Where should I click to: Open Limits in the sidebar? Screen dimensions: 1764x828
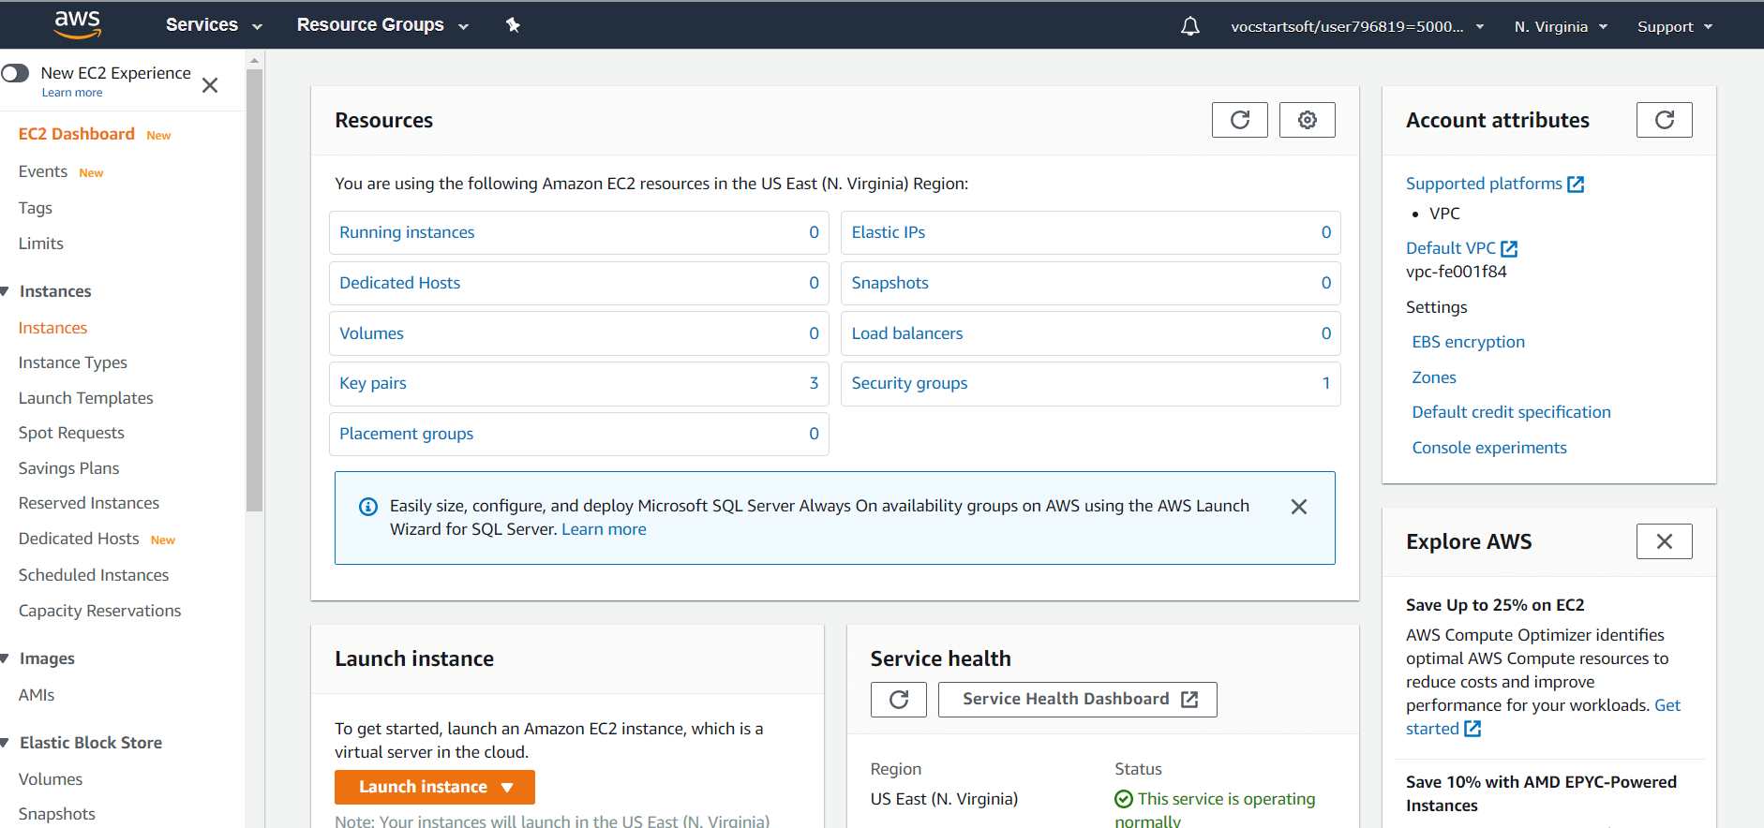(41, 244)
